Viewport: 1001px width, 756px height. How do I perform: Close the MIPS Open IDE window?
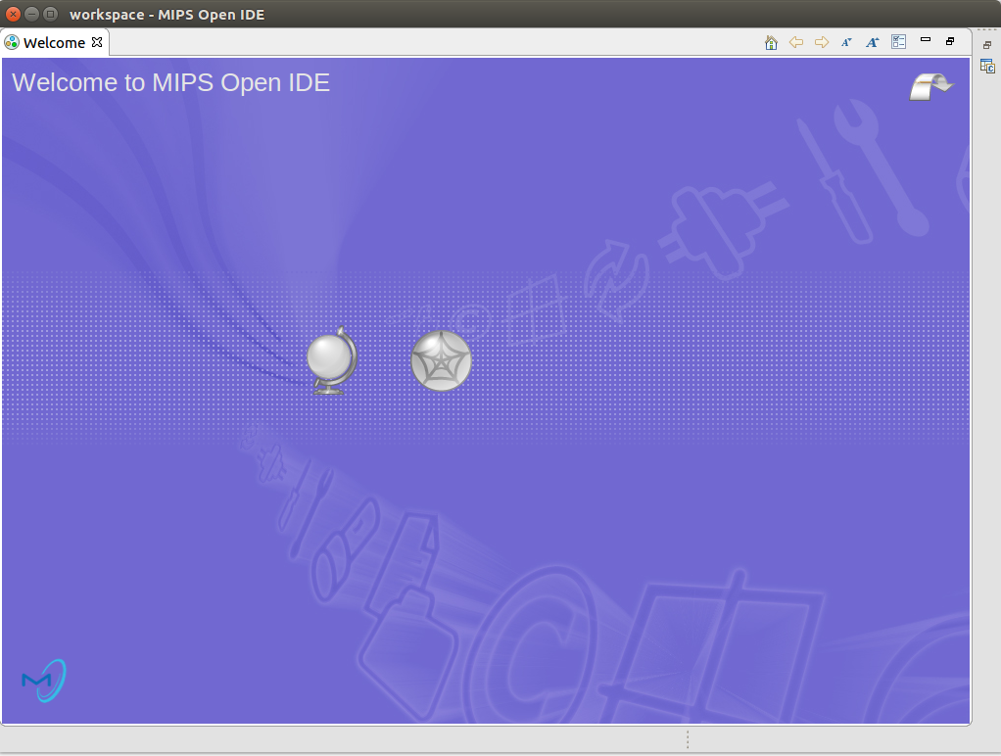click(13, 14)
